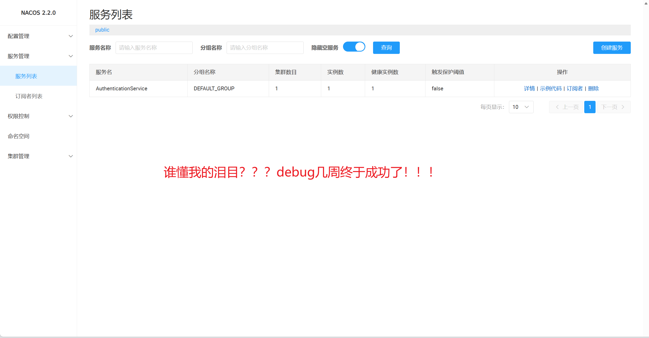The image size is (649, 338).
Task: Open the page size dropdown showing 10
Action: tap(521, 107)
